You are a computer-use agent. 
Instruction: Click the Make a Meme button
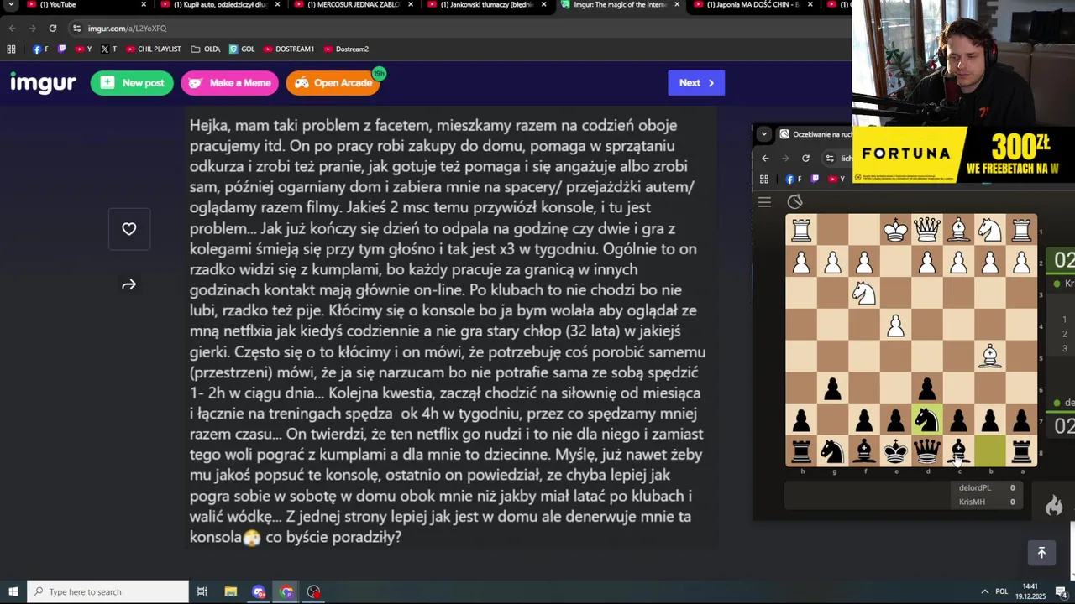click(x=229, y=83)
